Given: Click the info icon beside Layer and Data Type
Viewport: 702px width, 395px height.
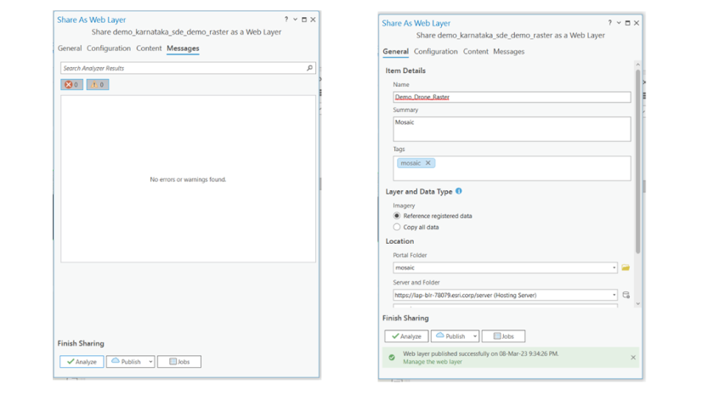Looking at the screenshot, I should pos(459,191).
